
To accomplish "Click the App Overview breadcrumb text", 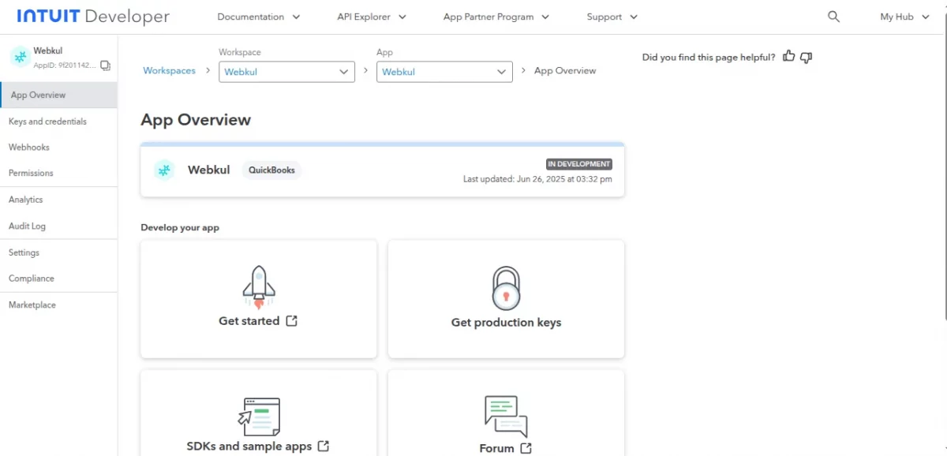I will pos(565,70).
